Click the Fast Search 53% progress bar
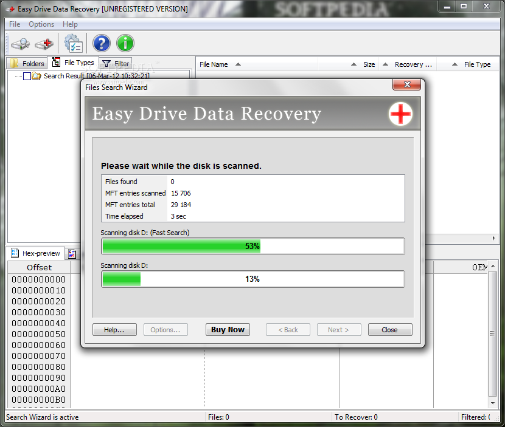505x427 pixels. (253, 246)
